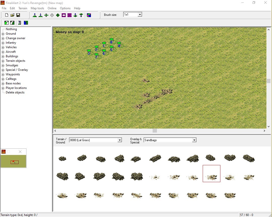
Task: Click the map's horizontal scrollbar thumb
Action: [x=155, y=131]
